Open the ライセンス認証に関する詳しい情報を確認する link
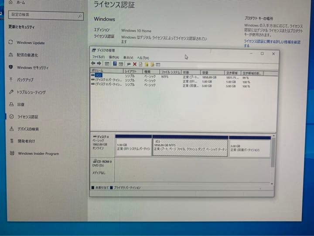The width and height of the screenshot is (314, 236). tap(272, 44)
